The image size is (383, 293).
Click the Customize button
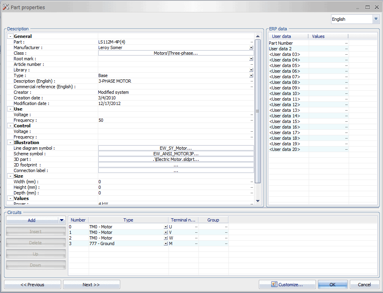tap(287, 285)
